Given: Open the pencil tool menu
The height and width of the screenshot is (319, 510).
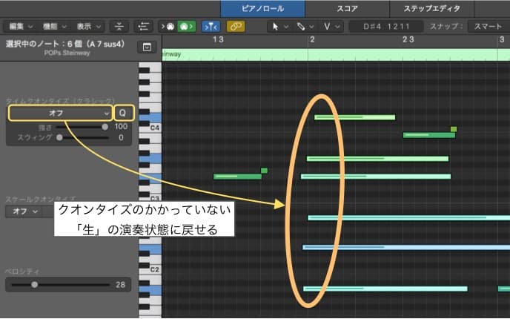Looking at the screenshot, I should coord(305,26).
